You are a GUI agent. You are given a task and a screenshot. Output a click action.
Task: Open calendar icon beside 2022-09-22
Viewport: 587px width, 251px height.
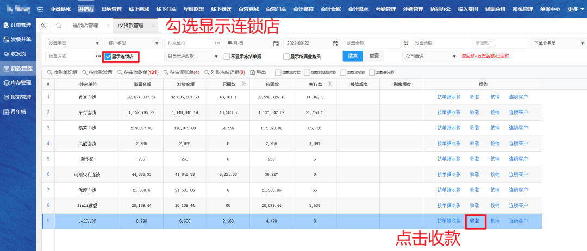point(334,43)
